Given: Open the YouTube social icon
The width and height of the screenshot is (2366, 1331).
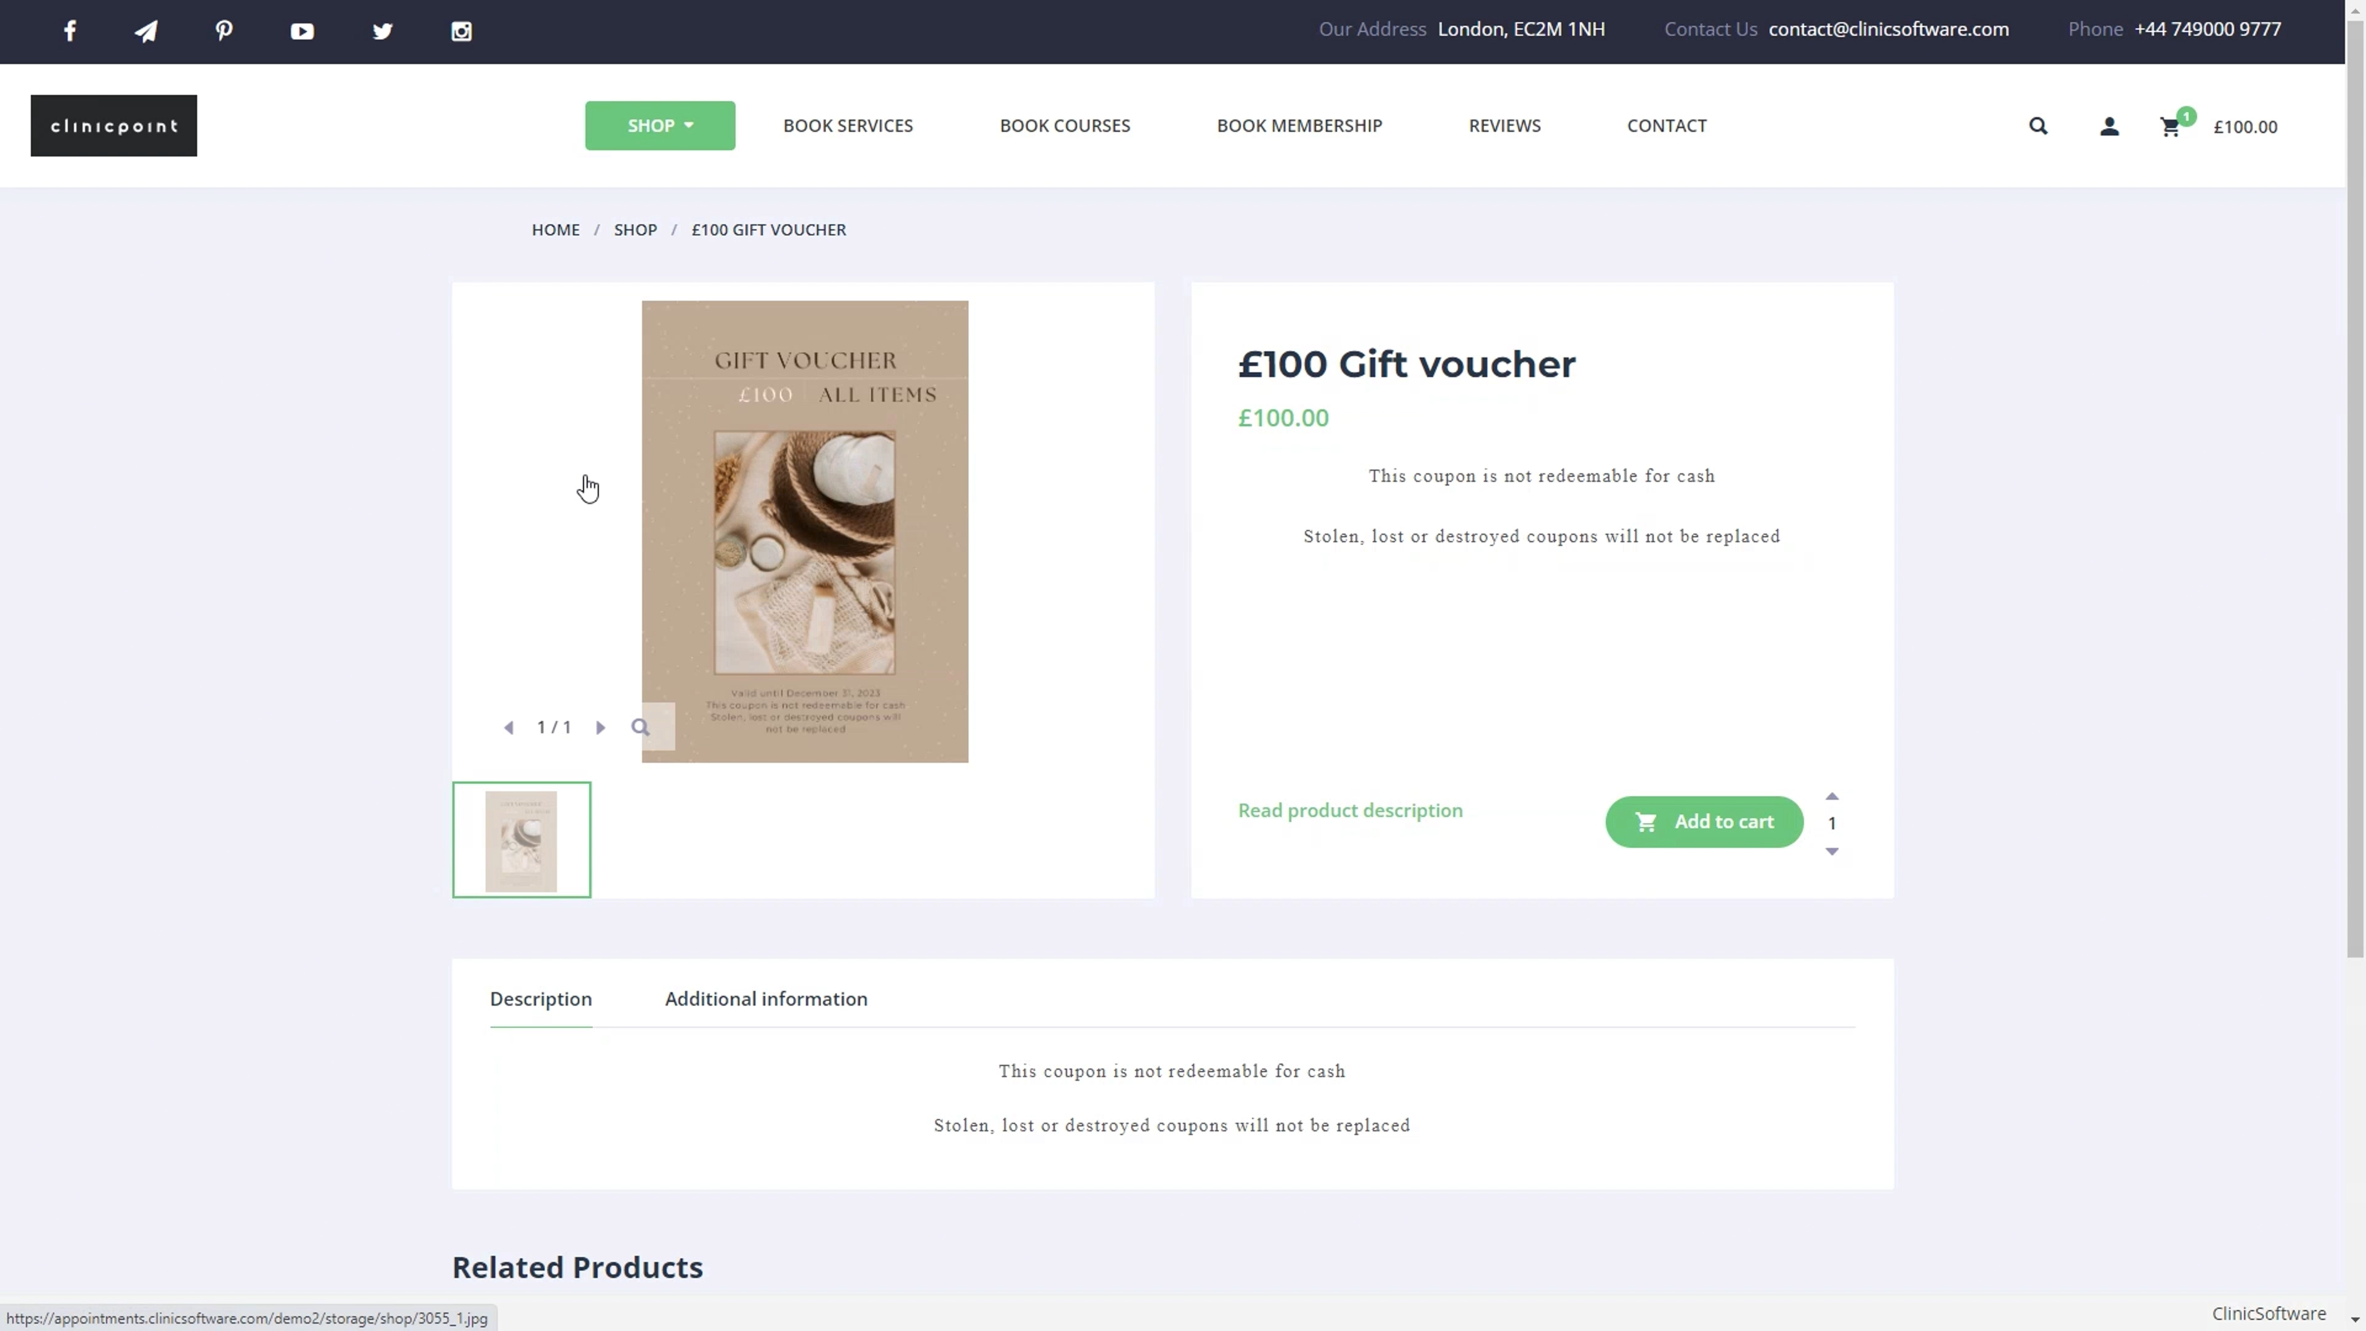Looking at the screenshot, I should [x=302, y=31].
